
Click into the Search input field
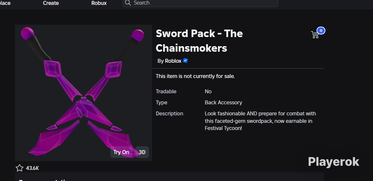click(200, 3)
